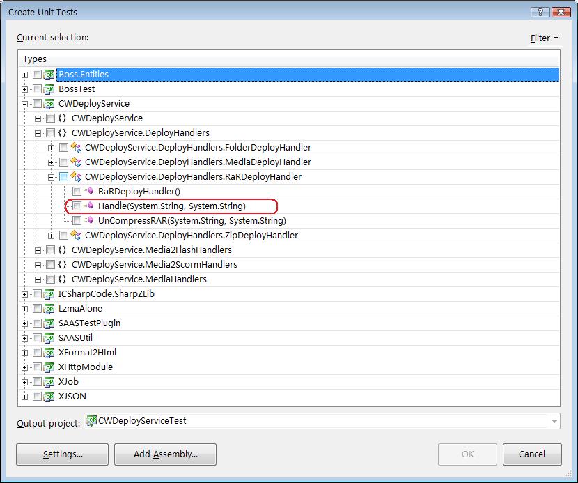
Task: Click the XFormat2Html project icon
Action: 49,353
